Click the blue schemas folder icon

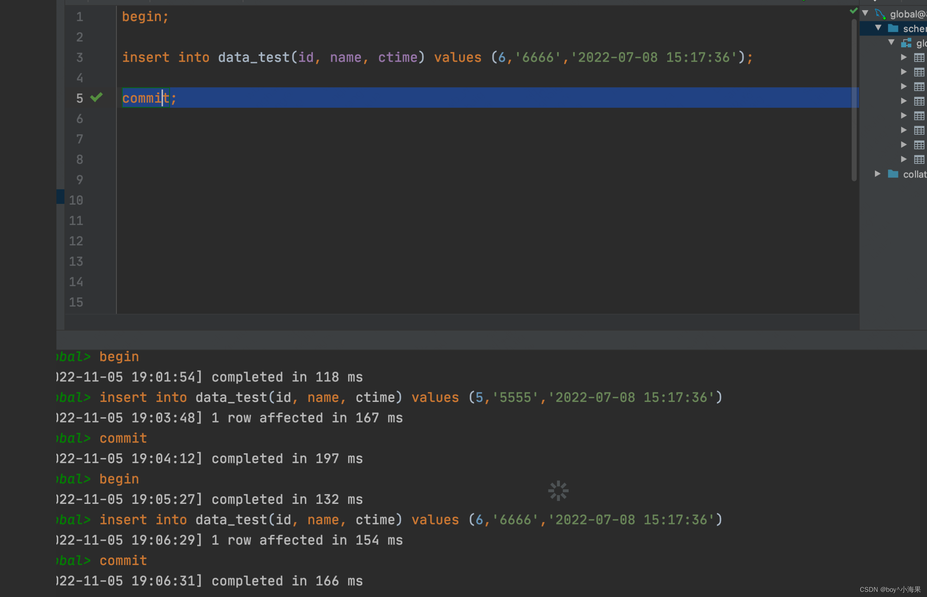pyautogui.click(x=893, y=28)
